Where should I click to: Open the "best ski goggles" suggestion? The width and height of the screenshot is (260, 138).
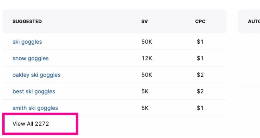coord(34,92)
